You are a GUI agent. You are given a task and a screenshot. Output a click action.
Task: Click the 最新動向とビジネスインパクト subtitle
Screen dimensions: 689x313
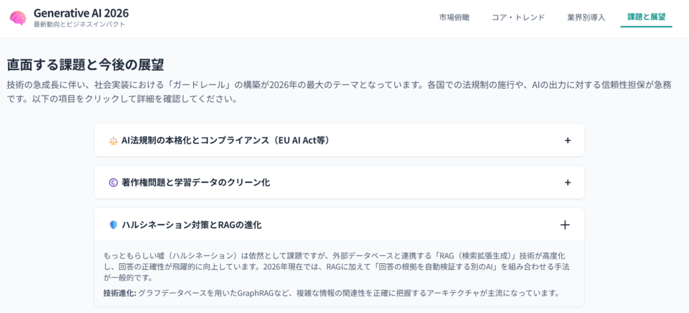79,25
